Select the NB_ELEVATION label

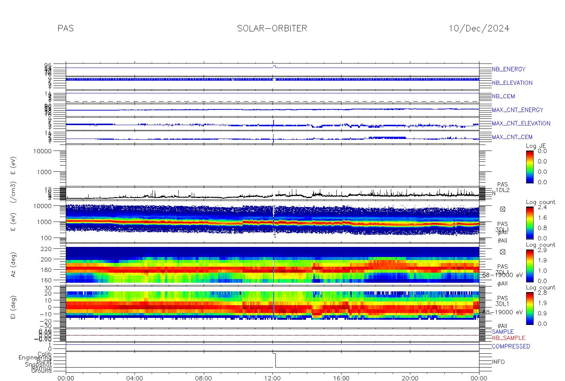pyautogui.click(x=512, y=83)
